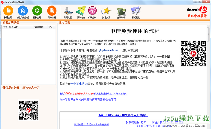Click the WeChat QR code under 微信提前关注
This screenshot has width=211, height=129.
[x=29, y=110]
